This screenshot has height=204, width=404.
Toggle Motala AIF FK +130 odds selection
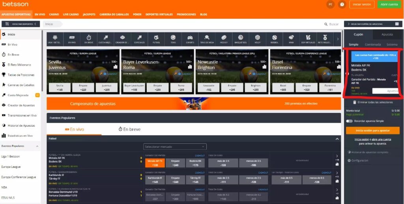(x=155, y=163)
